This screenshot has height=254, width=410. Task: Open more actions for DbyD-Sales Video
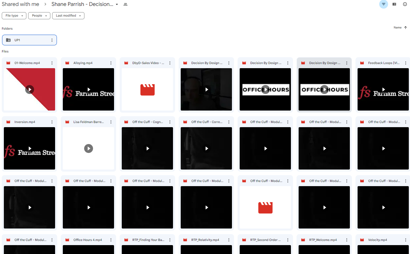pos(170,63)
